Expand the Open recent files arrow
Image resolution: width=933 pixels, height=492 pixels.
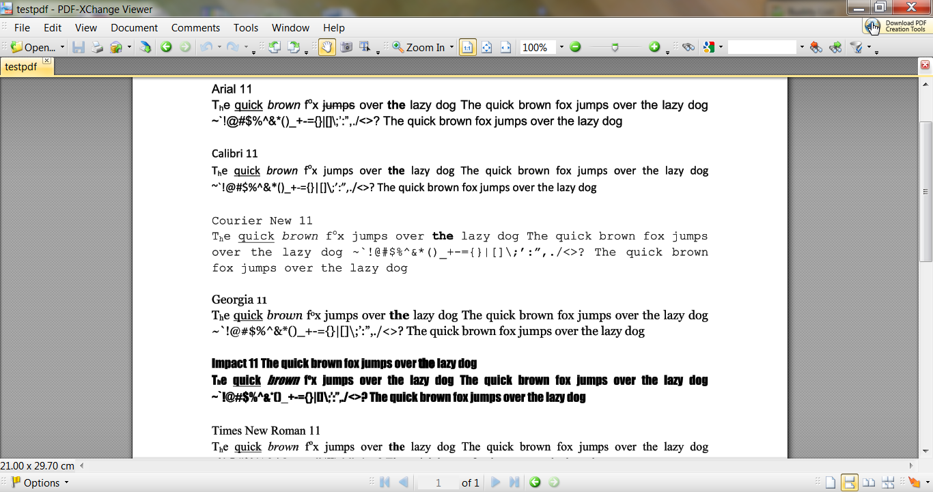(x=62, y=47)
